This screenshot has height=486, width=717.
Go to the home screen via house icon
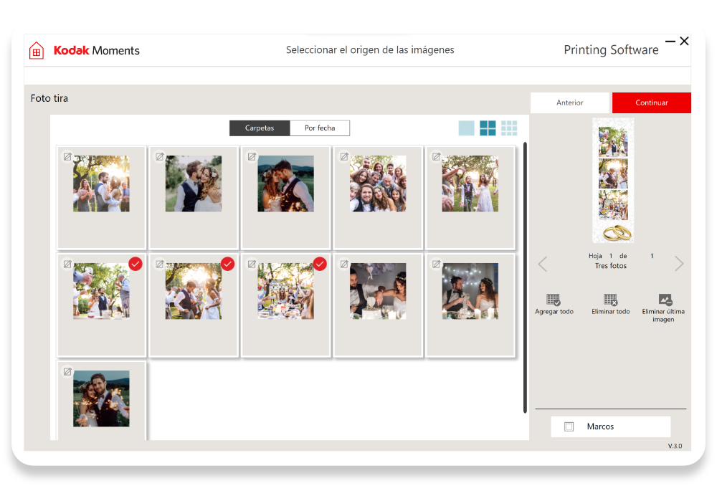37,50
